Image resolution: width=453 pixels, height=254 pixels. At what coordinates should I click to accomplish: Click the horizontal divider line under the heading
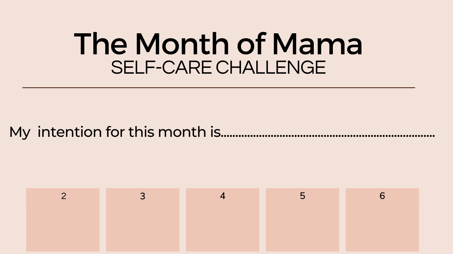click(x=219, y=88)
